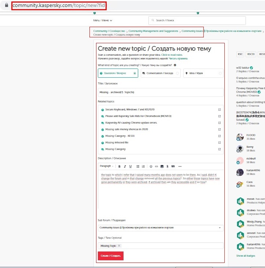Image resolution: width=265 pixels, height=268 pixels.
Task: Insert a bulleted list
Action: pyautogui.click(x=137, y=166)
